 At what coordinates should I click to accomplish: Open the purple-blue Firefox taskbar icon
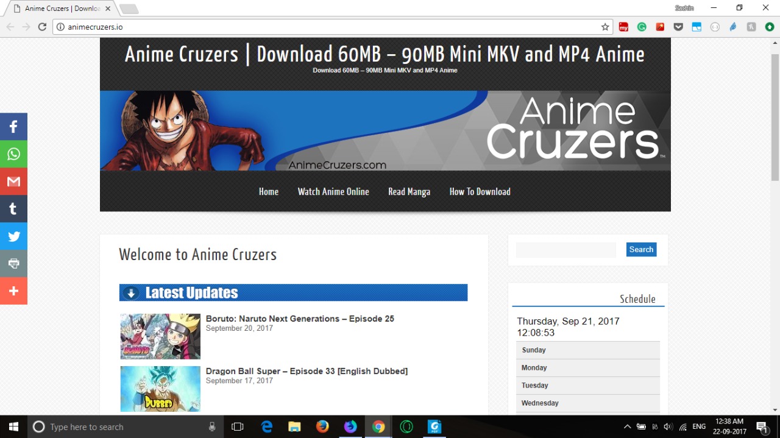point(350,426)
